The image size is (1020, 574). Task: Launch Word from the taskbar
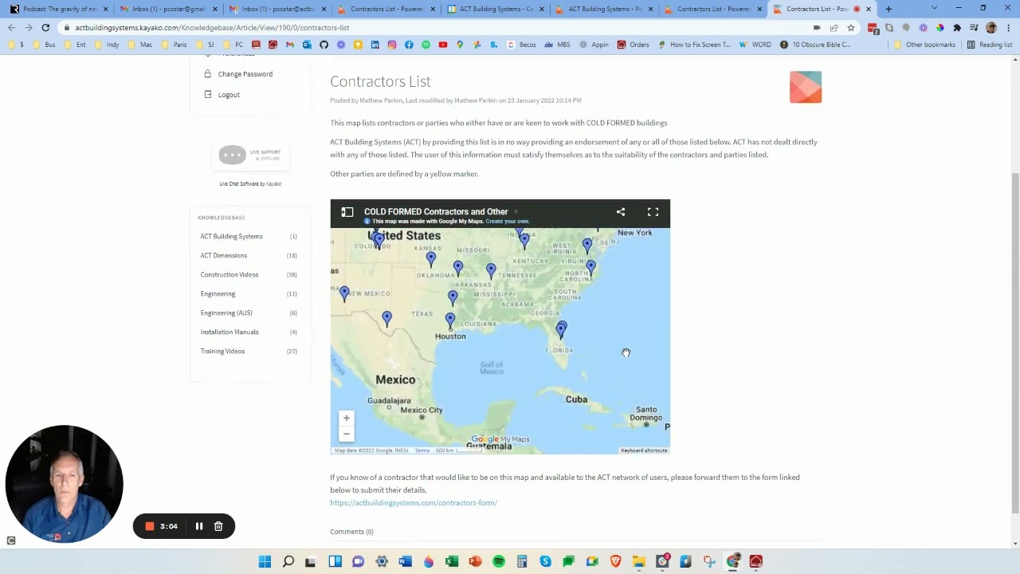click(x=405, y=561)
